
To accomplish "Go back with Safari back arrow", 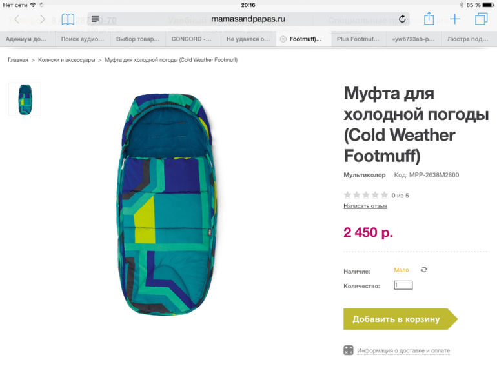I will click(17, 19).
